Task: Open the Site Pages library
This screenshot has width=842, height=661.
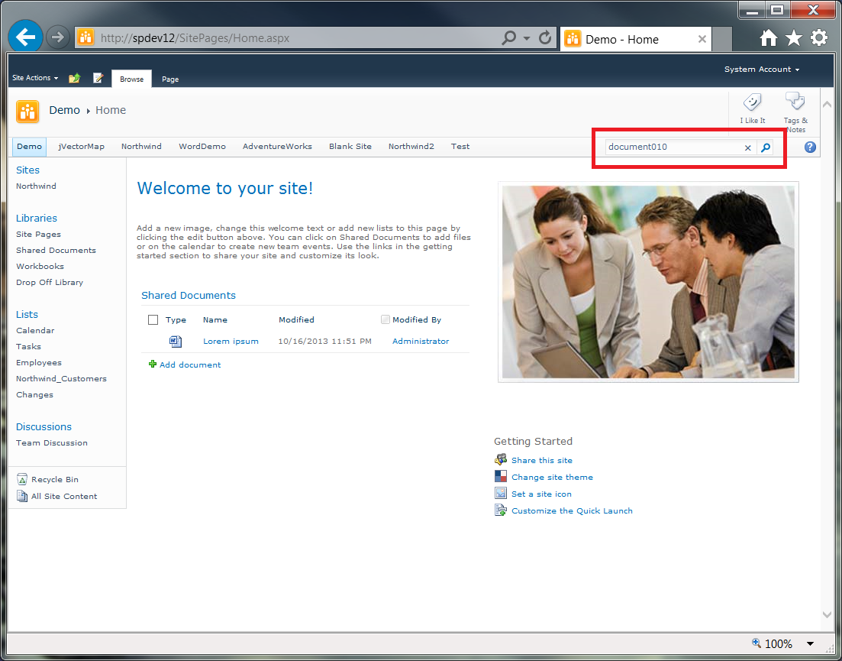Action: pos(38,235)
